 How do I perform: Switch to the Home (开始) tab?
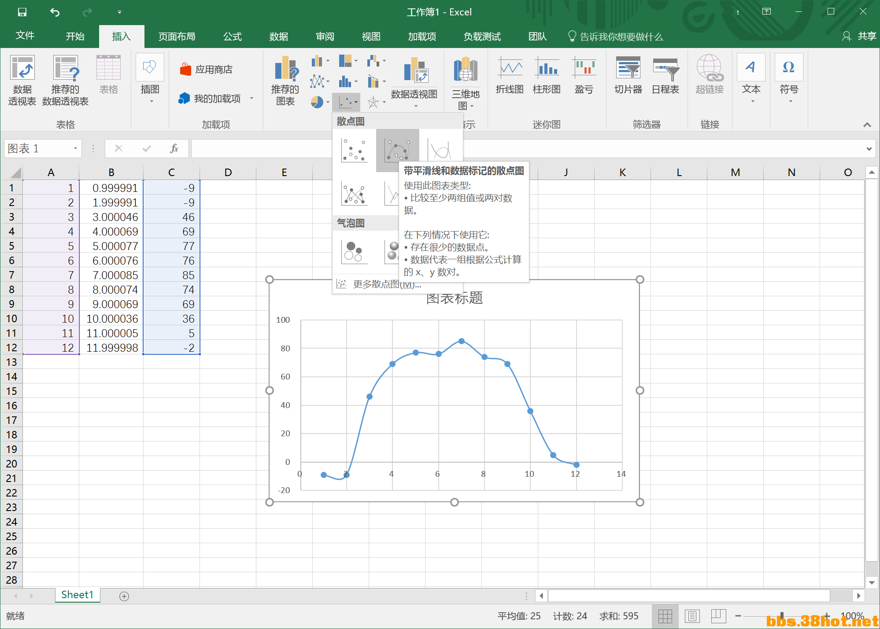point(75,36)
